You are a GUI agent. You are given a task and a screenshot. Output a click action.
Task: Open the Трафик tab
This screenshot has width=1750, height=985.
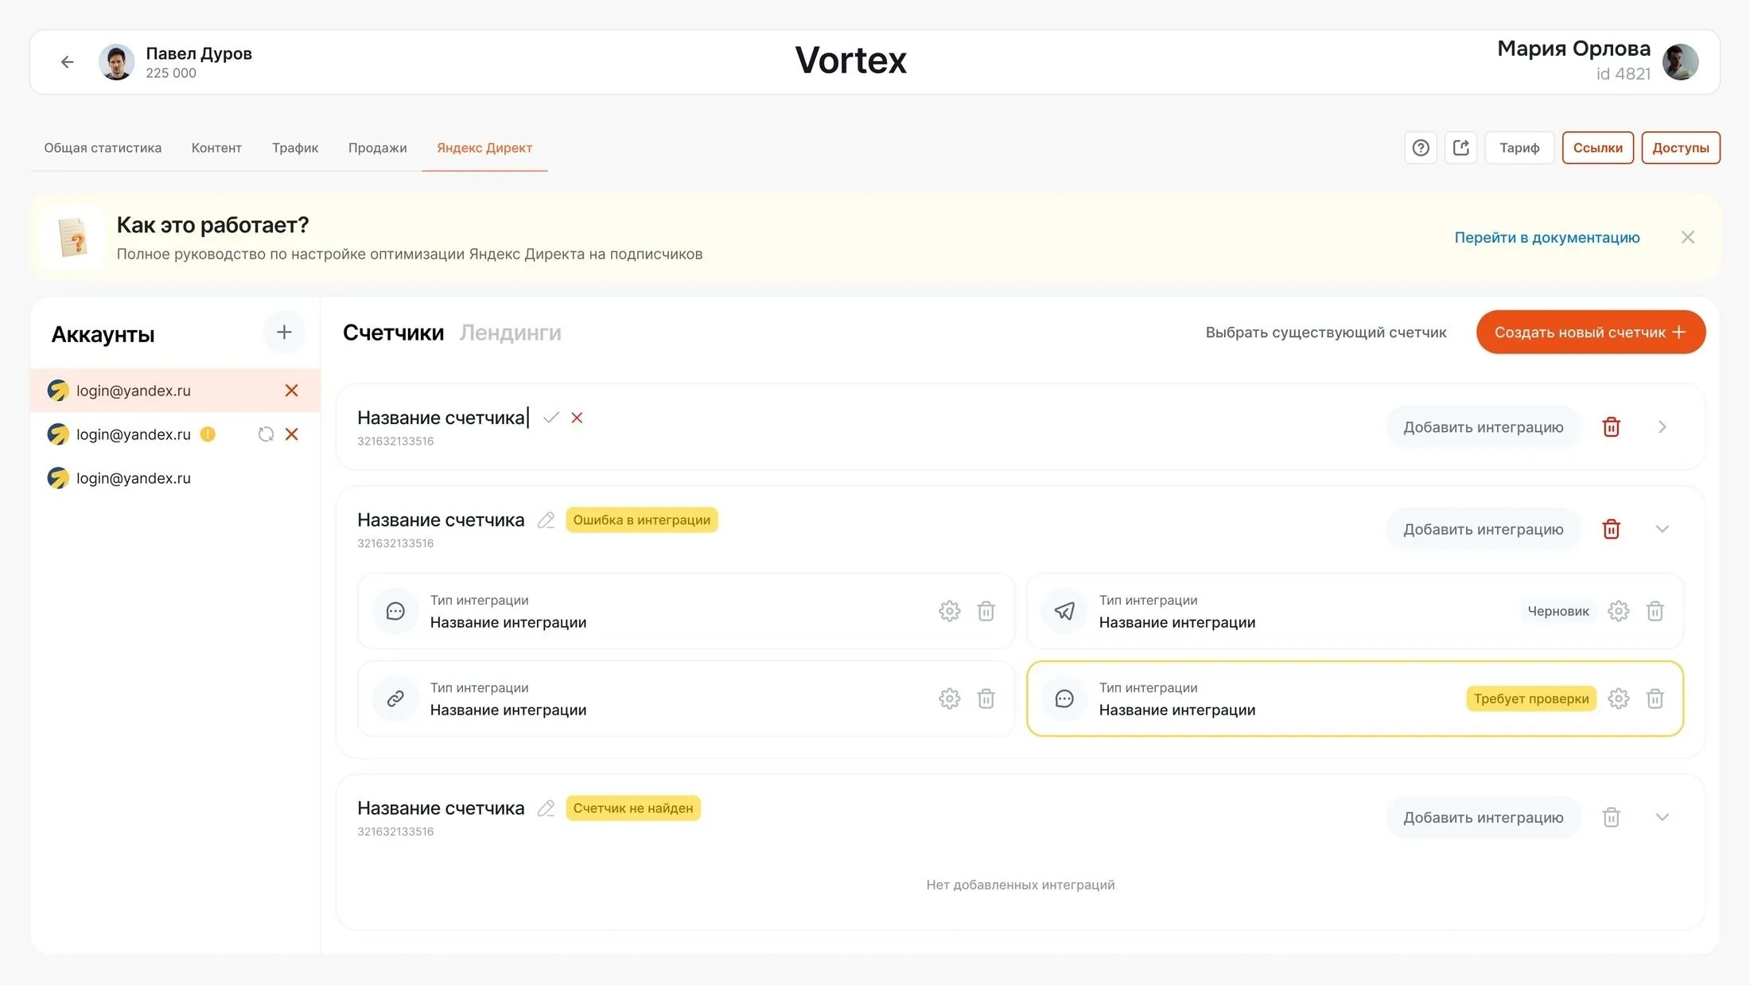point(295,148)
